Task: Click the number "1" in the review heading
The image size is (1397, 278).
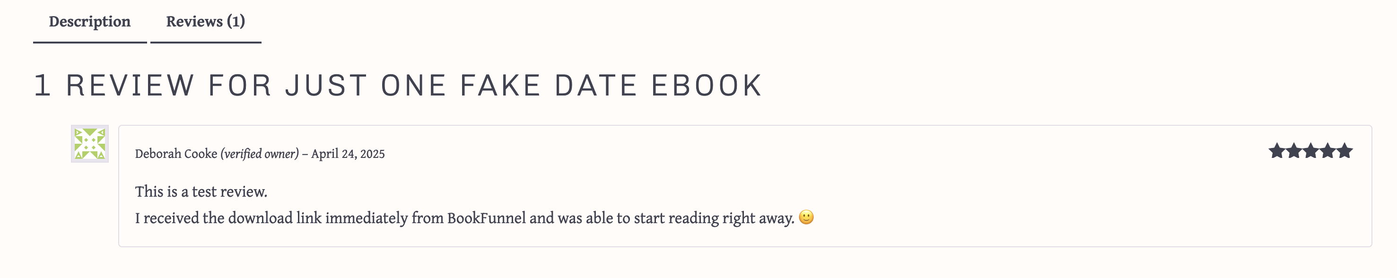Action: (x=43, y=86)
